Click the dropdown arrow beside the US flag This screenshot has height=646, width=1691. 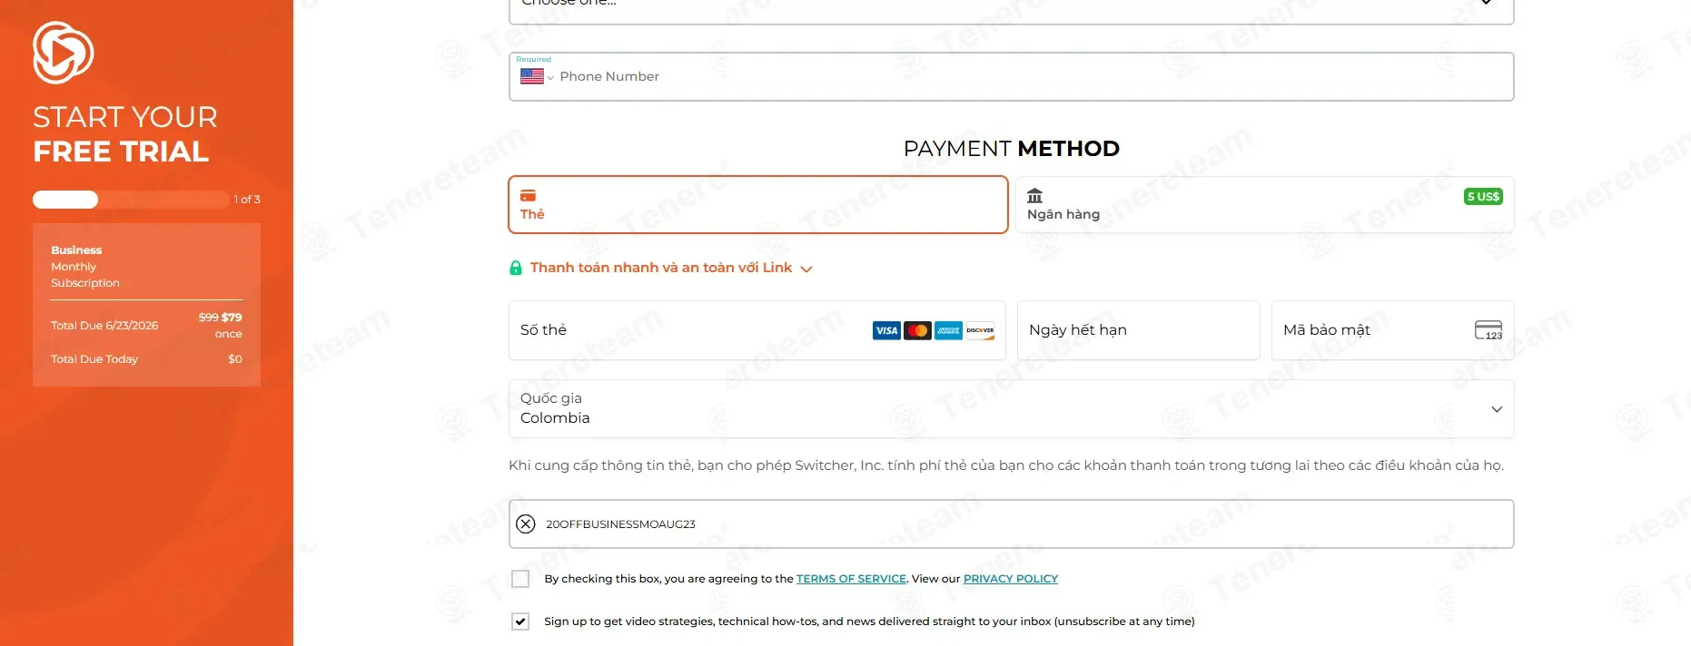[550, 78]
